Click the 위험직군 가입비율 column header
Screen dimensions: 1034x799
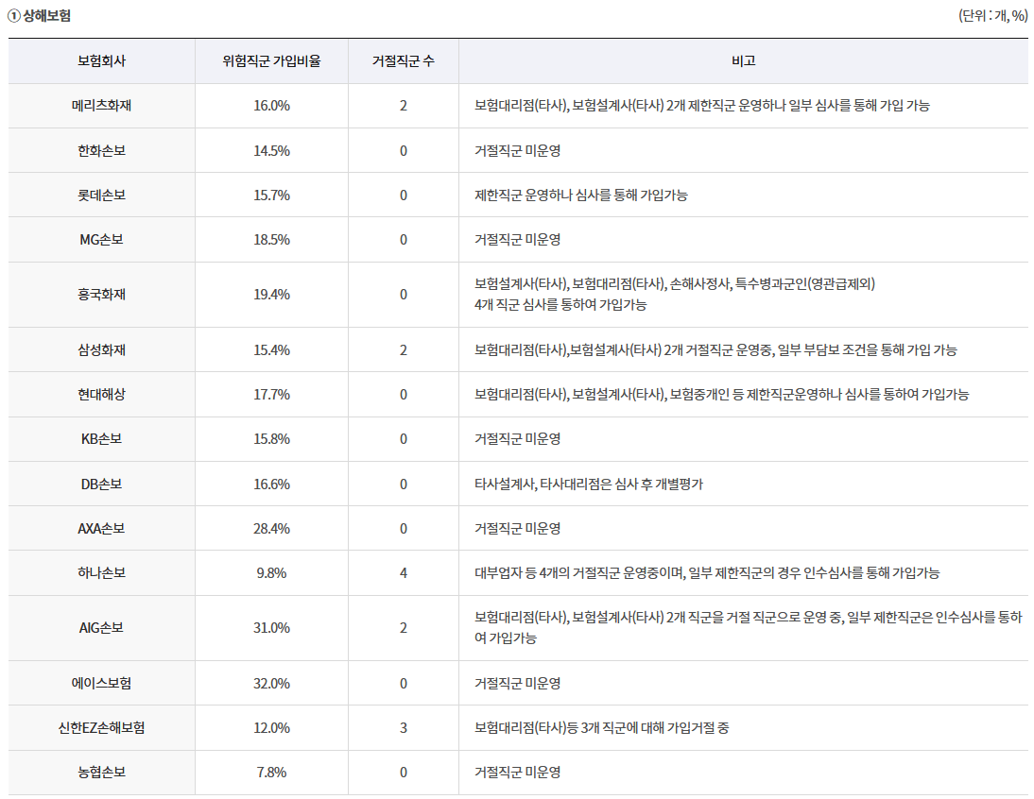271,60
